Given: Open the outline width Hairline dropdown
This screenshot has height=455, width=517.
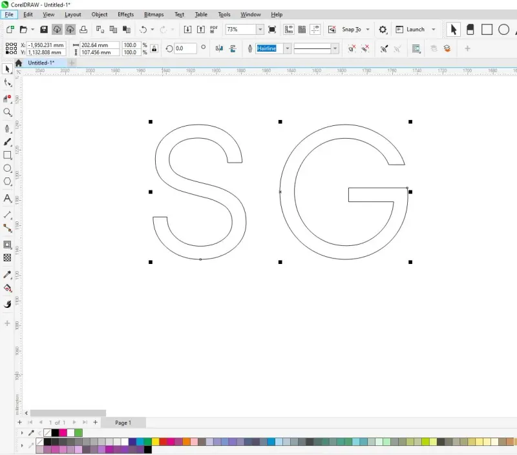Looking at the screenshot, I should [288, 48].
